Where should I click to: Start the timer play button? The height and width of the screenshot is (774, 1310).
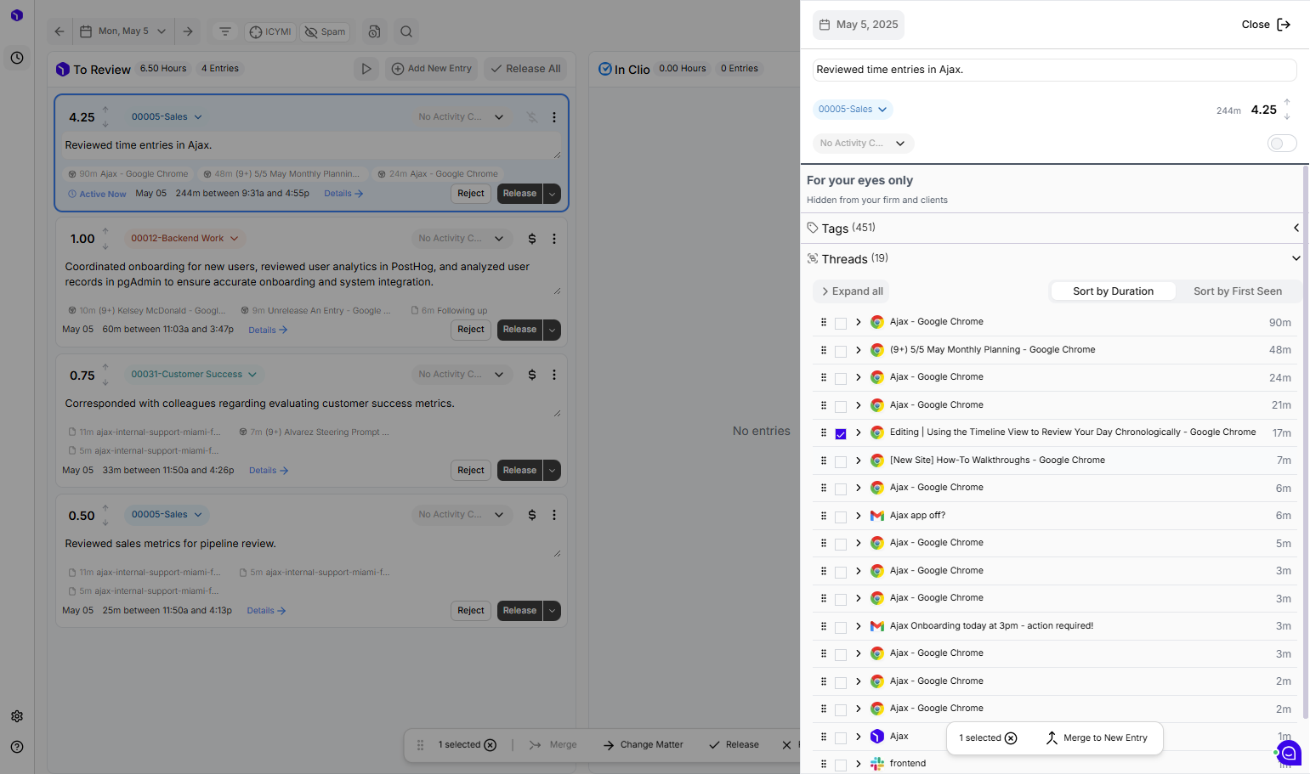click(x=366, y=69)
